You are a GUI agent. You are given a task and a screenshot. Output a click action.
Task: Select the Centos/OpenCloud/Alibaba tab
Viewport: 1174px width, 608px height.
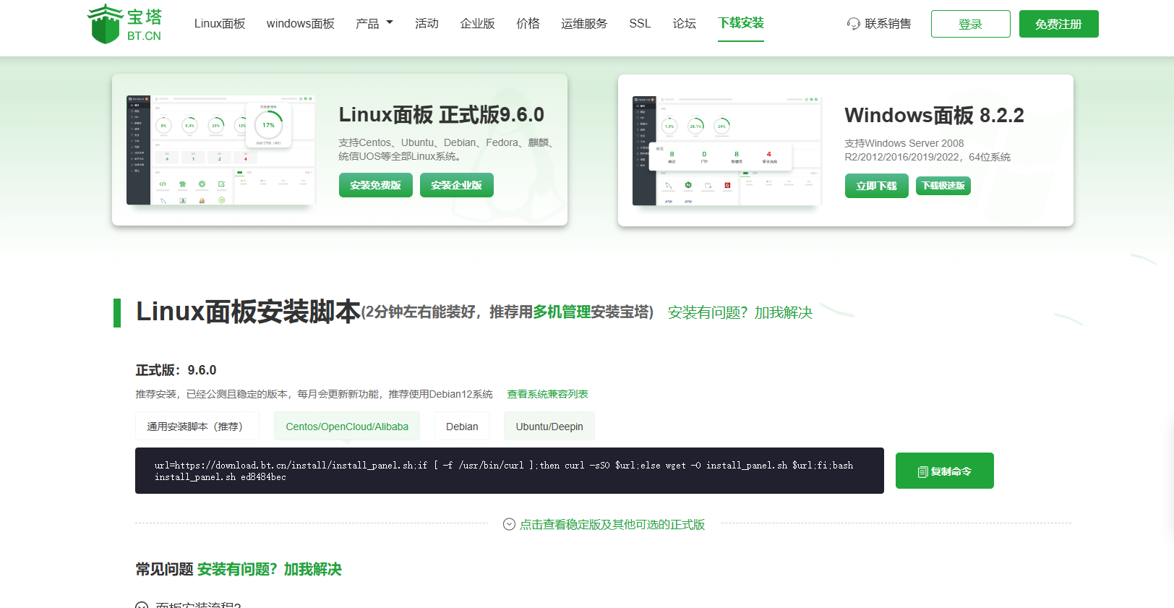(347, 427)
